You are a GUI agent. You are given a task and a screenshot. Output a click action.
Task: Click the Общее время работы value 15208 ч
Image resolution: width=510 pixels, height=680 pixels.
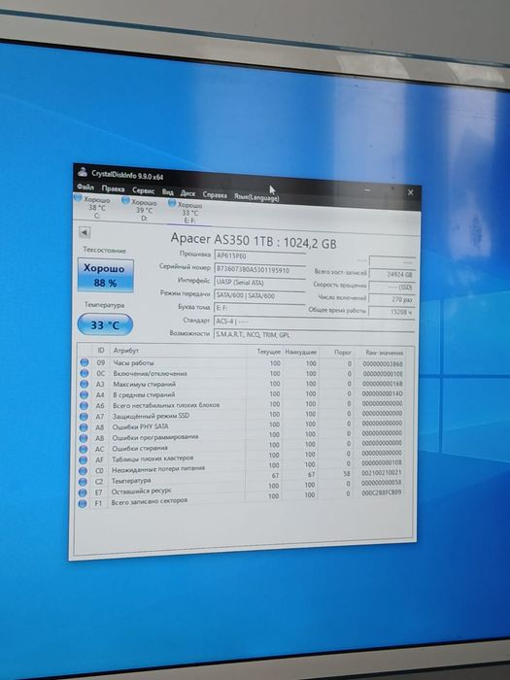(391, 312)
